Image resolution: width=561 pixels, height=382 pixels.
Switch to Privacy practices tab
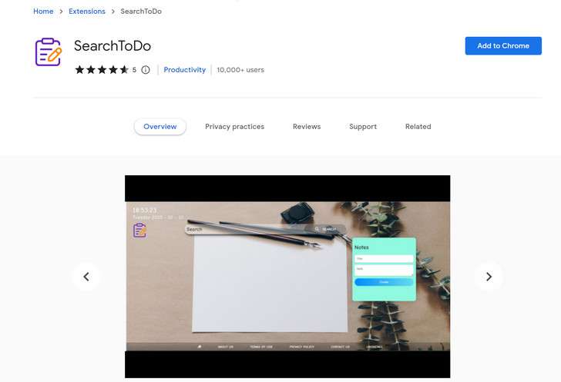234,127
